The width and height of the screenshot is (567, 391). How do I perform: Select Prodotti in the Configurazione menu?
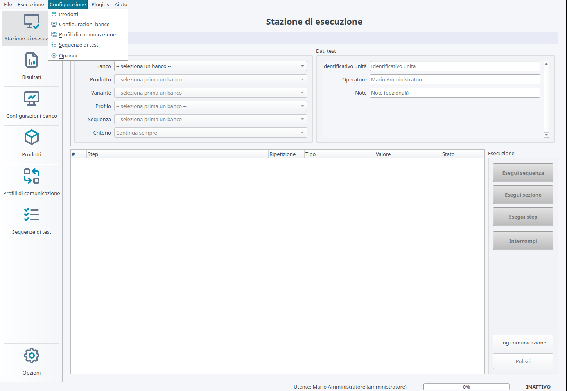[88, 14]
